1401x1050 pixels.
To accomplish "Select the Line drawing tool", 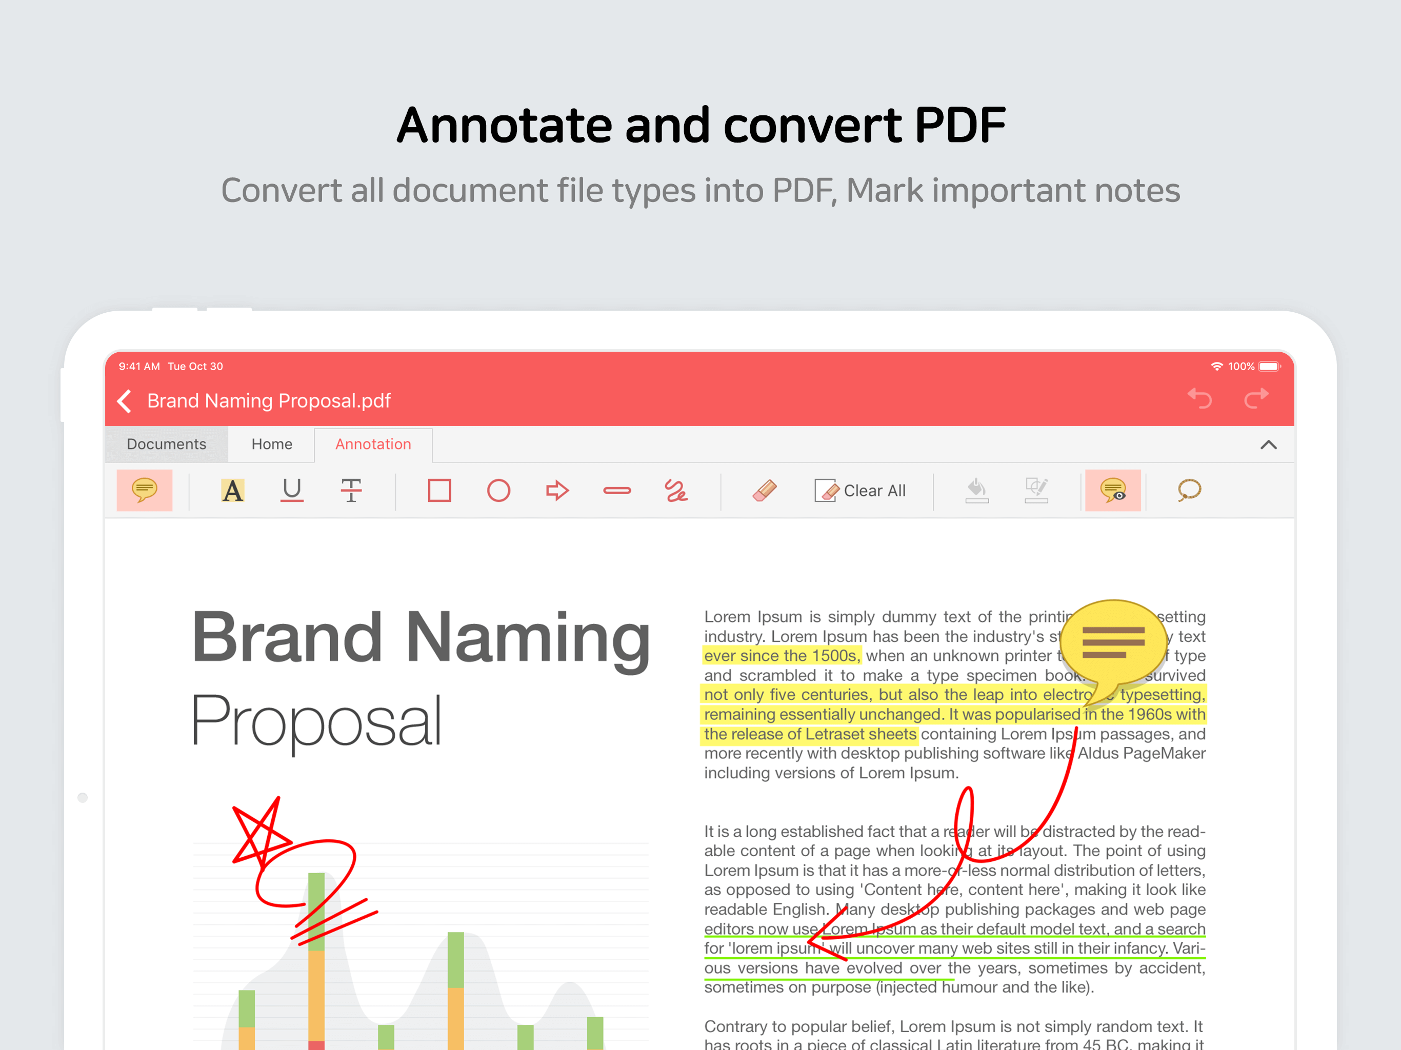I will coord(617,490).
